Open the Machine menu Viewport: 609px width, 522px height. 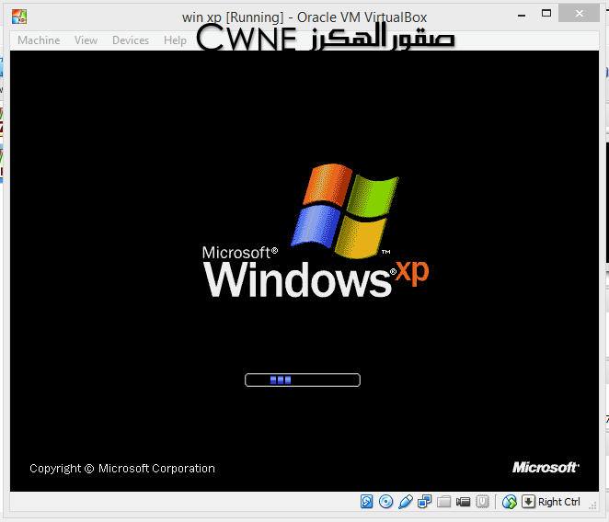39,40
